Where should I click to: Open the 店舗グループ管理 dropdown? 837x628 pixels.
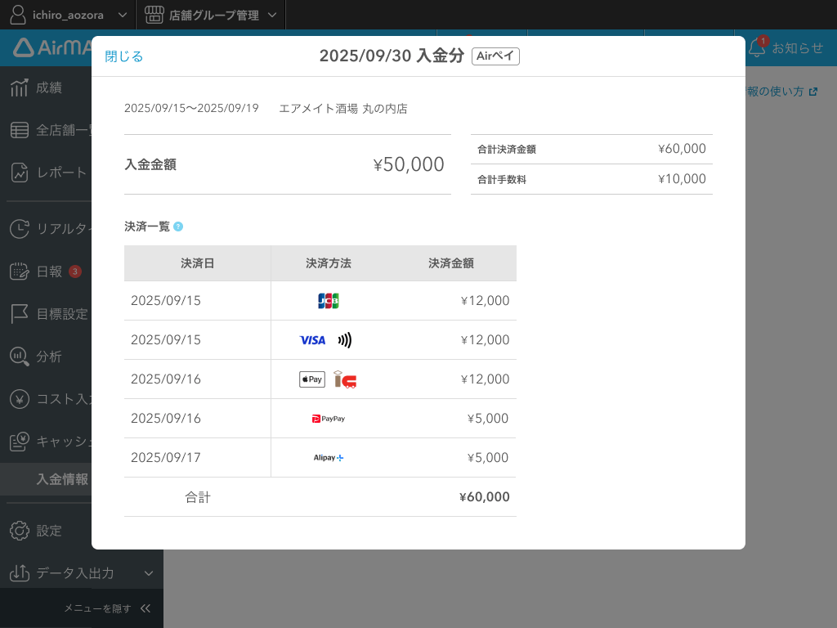coord(212,15)
